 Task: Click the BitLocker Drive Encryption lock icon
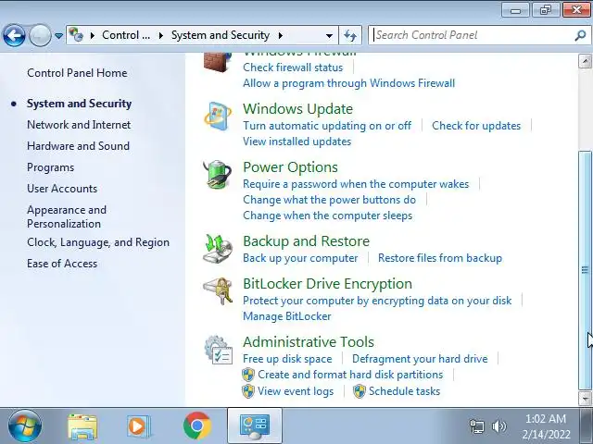218,290
